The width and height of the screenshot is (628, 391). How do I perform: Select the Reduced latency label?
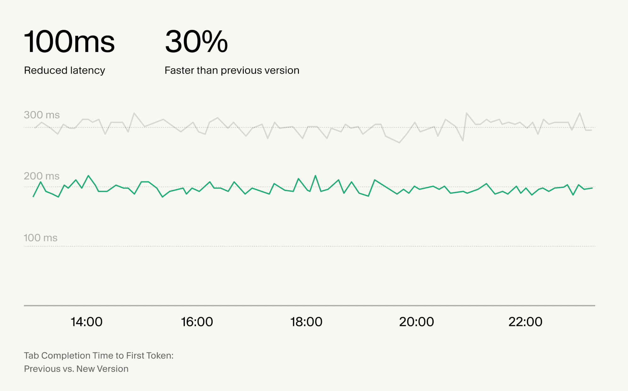pos(65,70)
